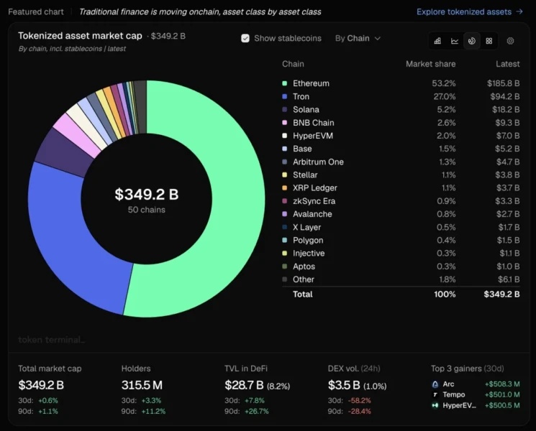Click the Tempo gainer icon
The image size is (536, 431).
435,395
